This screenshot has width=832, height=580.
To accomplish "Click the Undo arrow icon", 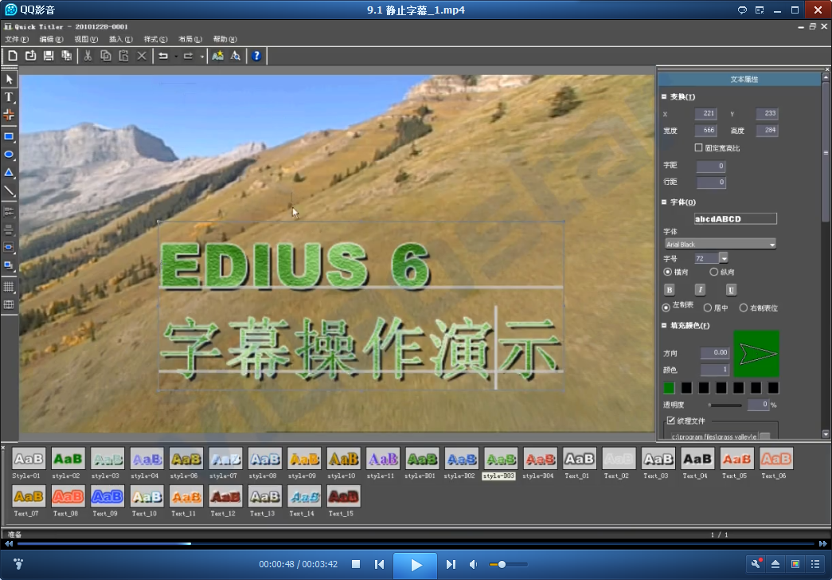I will click(163, 56).
